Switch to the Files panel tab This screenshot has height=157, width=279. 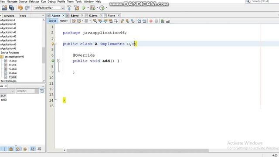[23, 16]
